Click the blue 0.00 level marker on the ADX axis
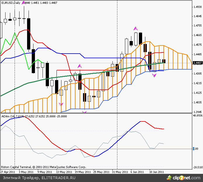 click(x=195, y=149)
